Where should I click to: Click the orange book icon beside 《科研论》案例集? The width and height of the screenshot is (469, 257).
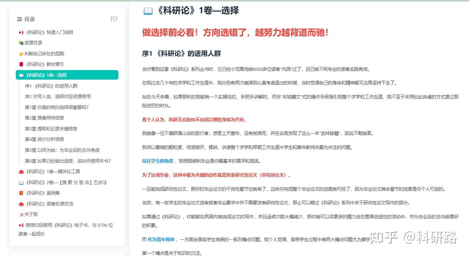pos(21,193)
